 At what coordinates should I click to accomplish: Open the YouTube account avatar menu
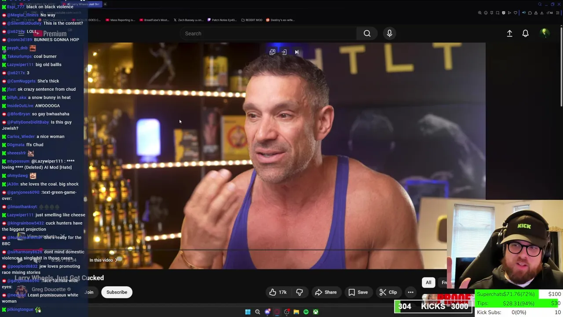tap(545, 33)
